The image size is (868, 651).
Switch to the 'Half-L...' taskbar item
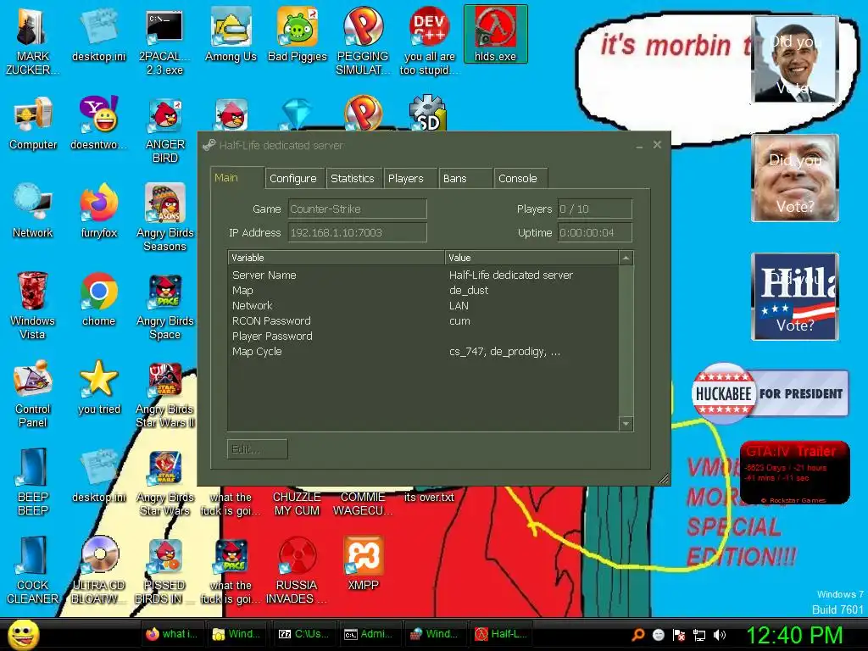(501, 634)
